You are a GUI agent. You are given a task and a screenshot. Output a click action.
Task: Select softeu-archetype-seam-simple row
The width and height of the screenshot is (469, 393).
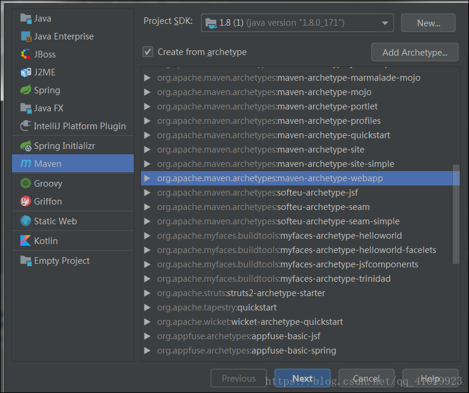301,221
